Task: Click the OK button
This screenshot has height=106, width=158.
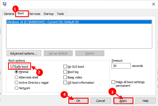Action: click(x=78, y=101)
